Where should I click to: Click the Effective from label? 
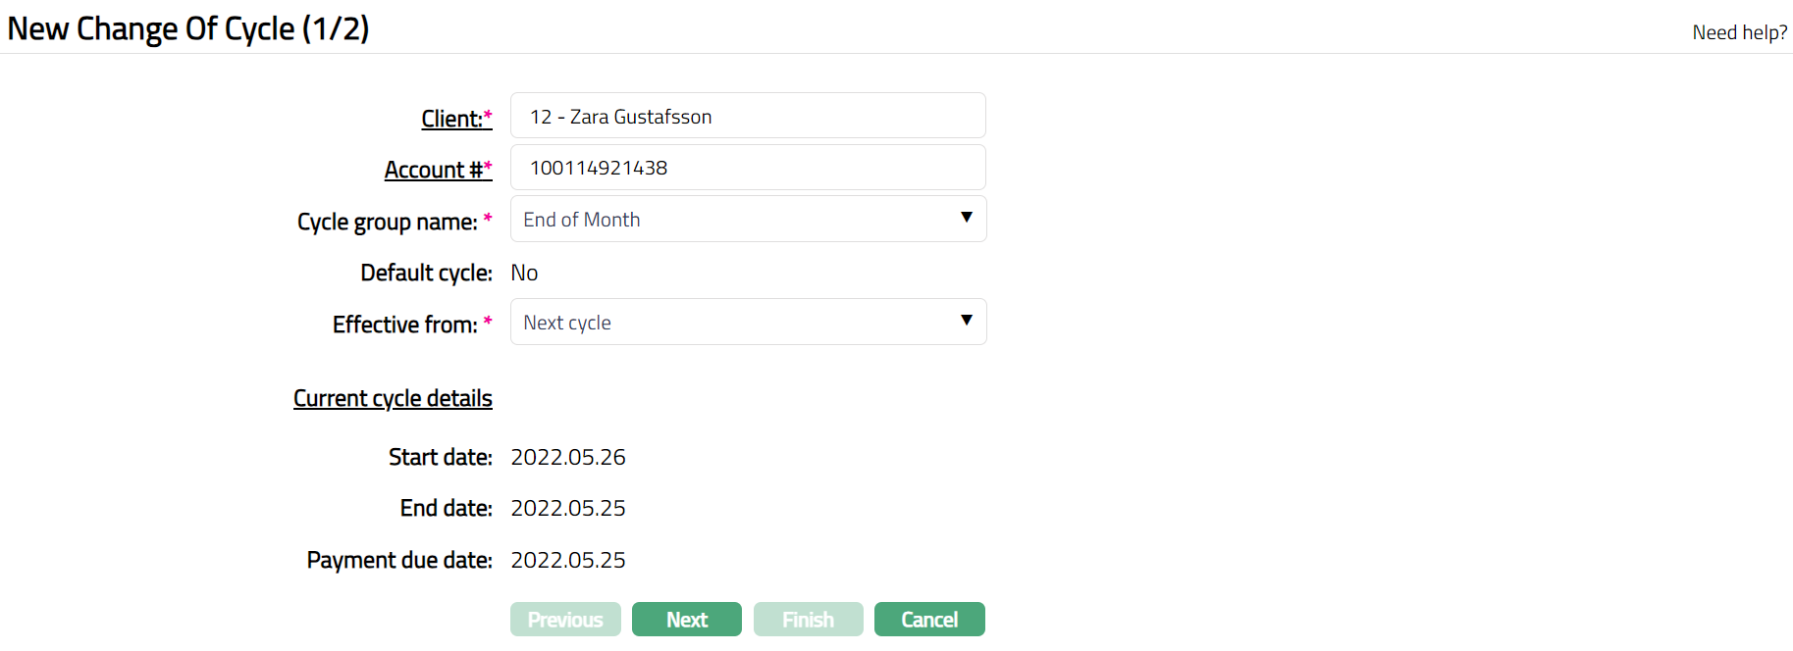405,325
